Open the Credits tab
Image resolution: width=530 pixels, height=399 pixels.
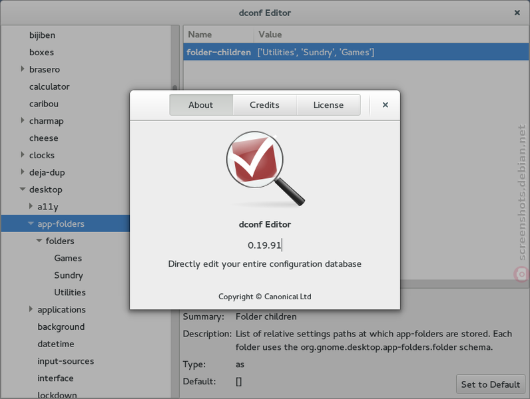(x=264, y=105)
